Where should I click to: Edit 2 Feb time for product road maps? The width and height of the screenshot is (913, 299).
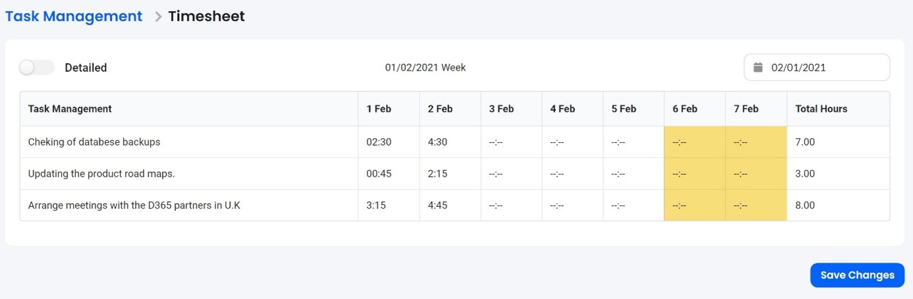pos(438,174)
